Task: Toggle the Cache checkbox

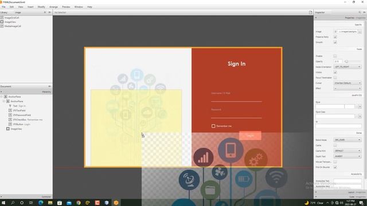Action: 335,145
